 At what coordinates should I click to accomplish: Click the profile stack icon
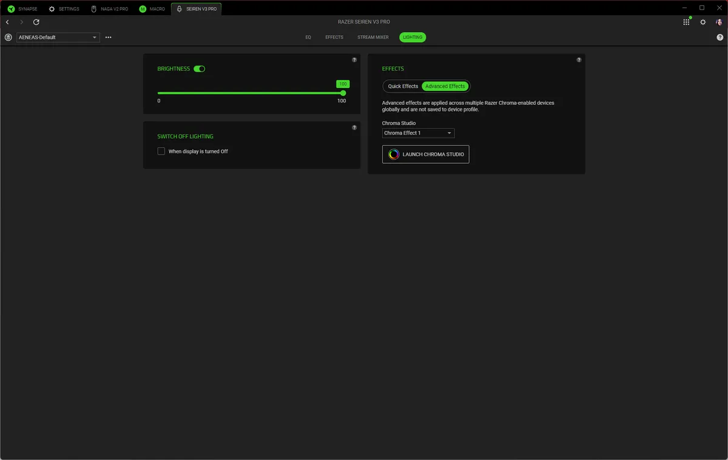click(8, 37)
